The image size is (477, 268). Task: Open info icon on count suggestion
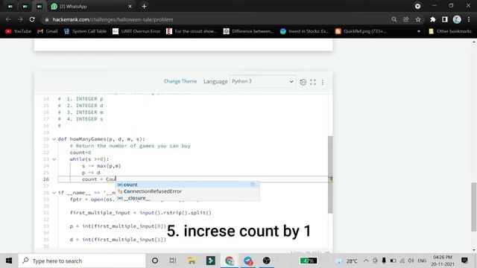pyautogui.click(x=253, y=185)
